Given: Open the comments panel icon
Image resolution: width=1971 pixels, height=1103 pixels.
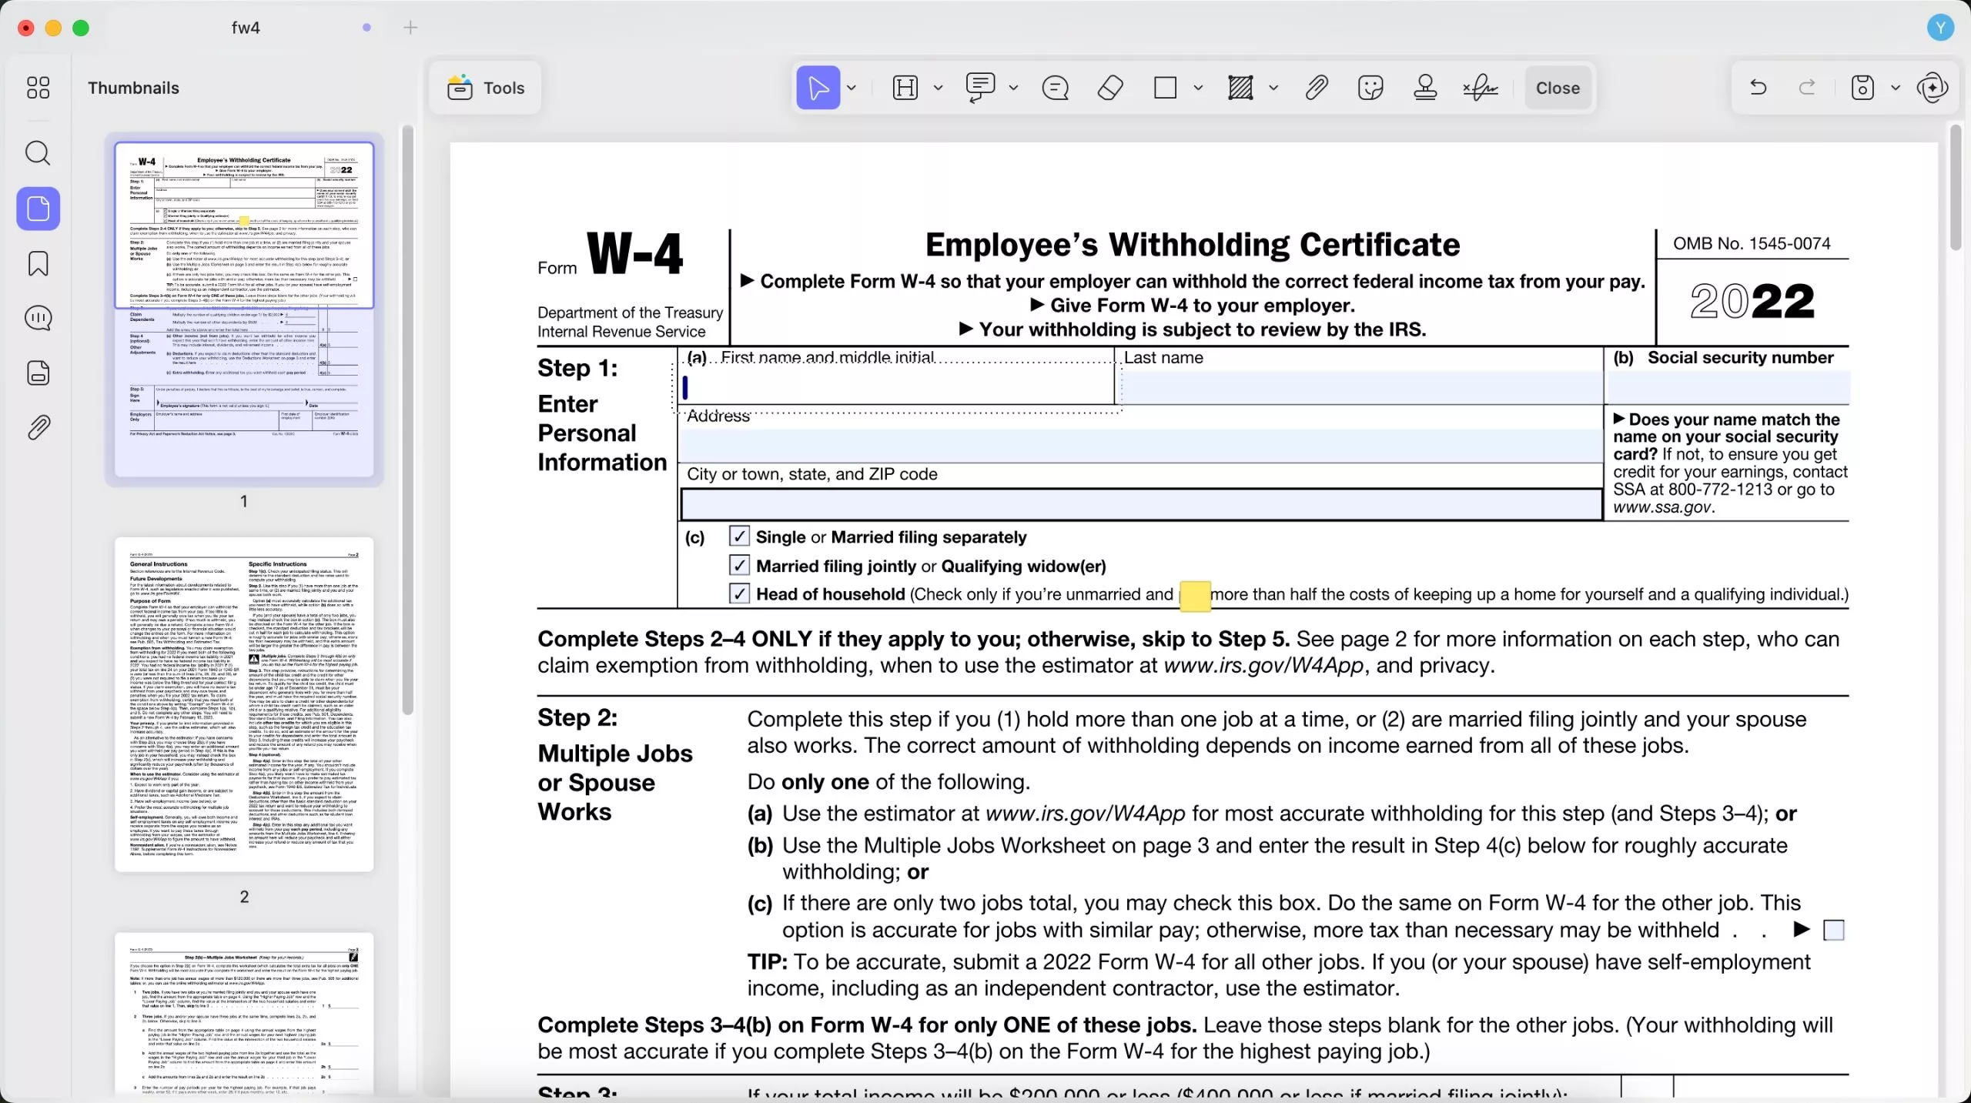Looking at the screenshot, I should [38, 318].
